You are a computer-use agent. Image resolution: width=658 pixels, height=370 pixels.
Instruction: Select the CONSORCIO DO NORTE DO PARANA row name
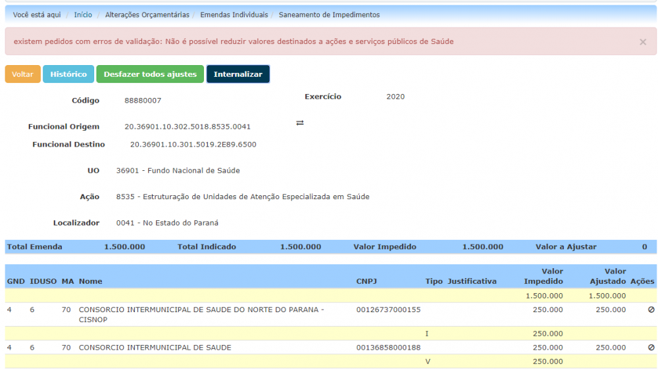tap(201, 314)
